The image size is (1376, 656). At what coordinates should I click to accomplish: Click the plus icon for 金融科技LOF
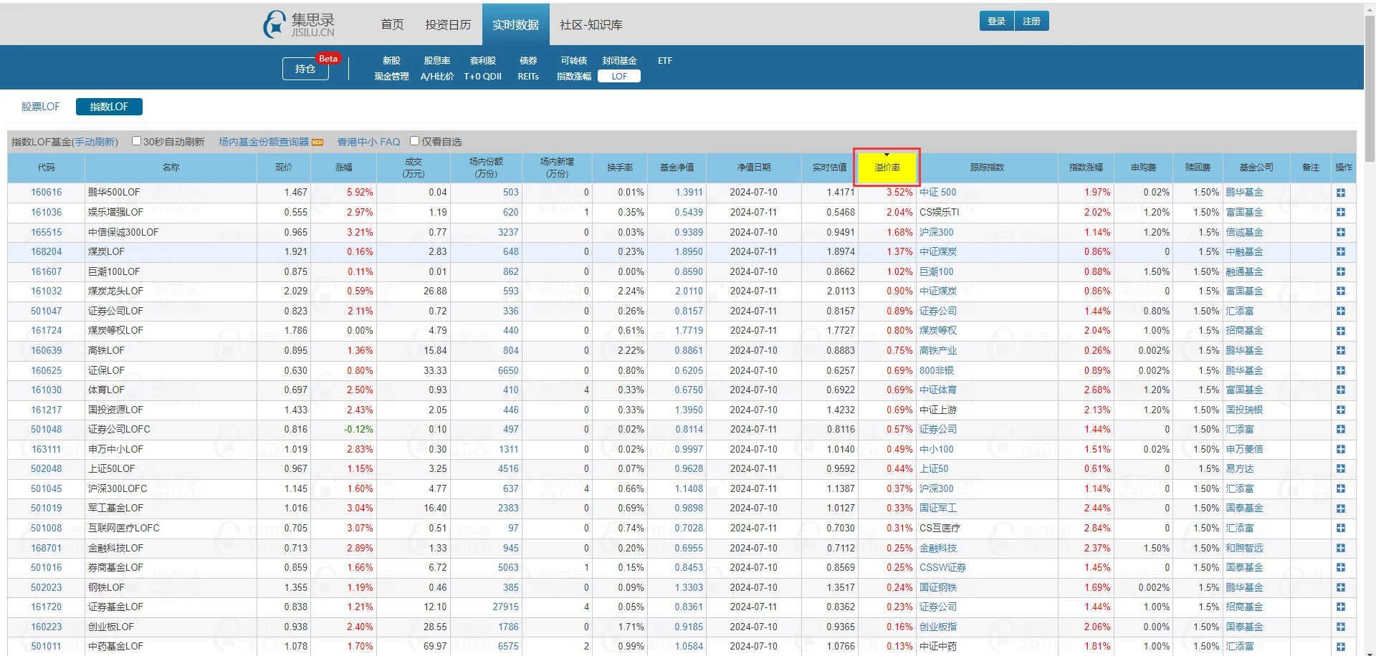pos(1340,548)
